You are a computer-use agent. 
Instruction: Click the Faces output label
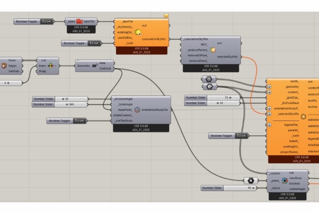coord(12,61)
